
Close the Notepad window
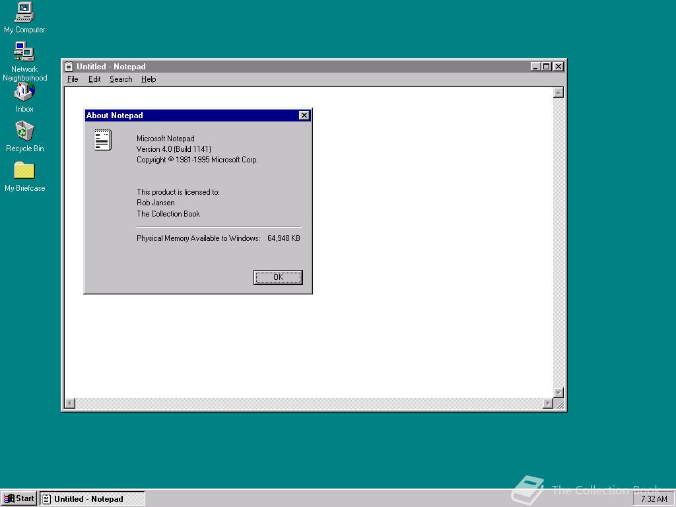click(558, 67)
